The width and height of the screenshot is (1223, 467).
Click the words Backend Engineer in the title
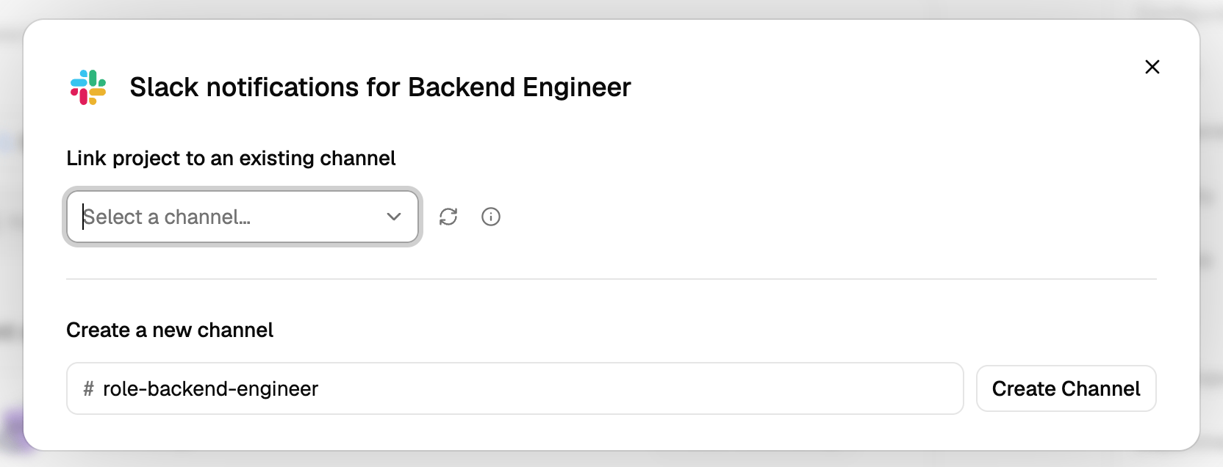(520, 87)
